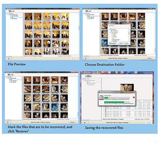This screenshot has height=143, width=159.
Task: Click the back arrow in File Preview window
Action: (9, 59)
